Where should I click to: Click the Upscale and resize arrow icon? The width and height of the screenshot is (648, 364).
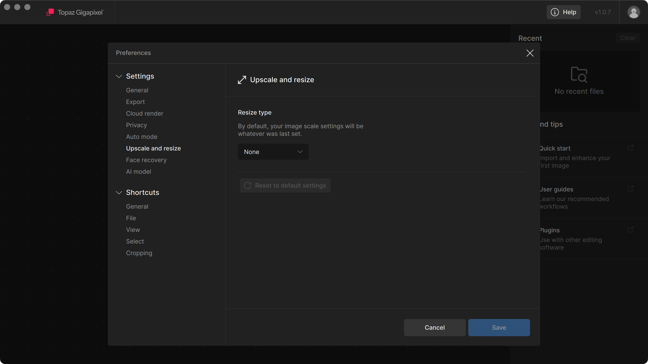tap(242, 80)
